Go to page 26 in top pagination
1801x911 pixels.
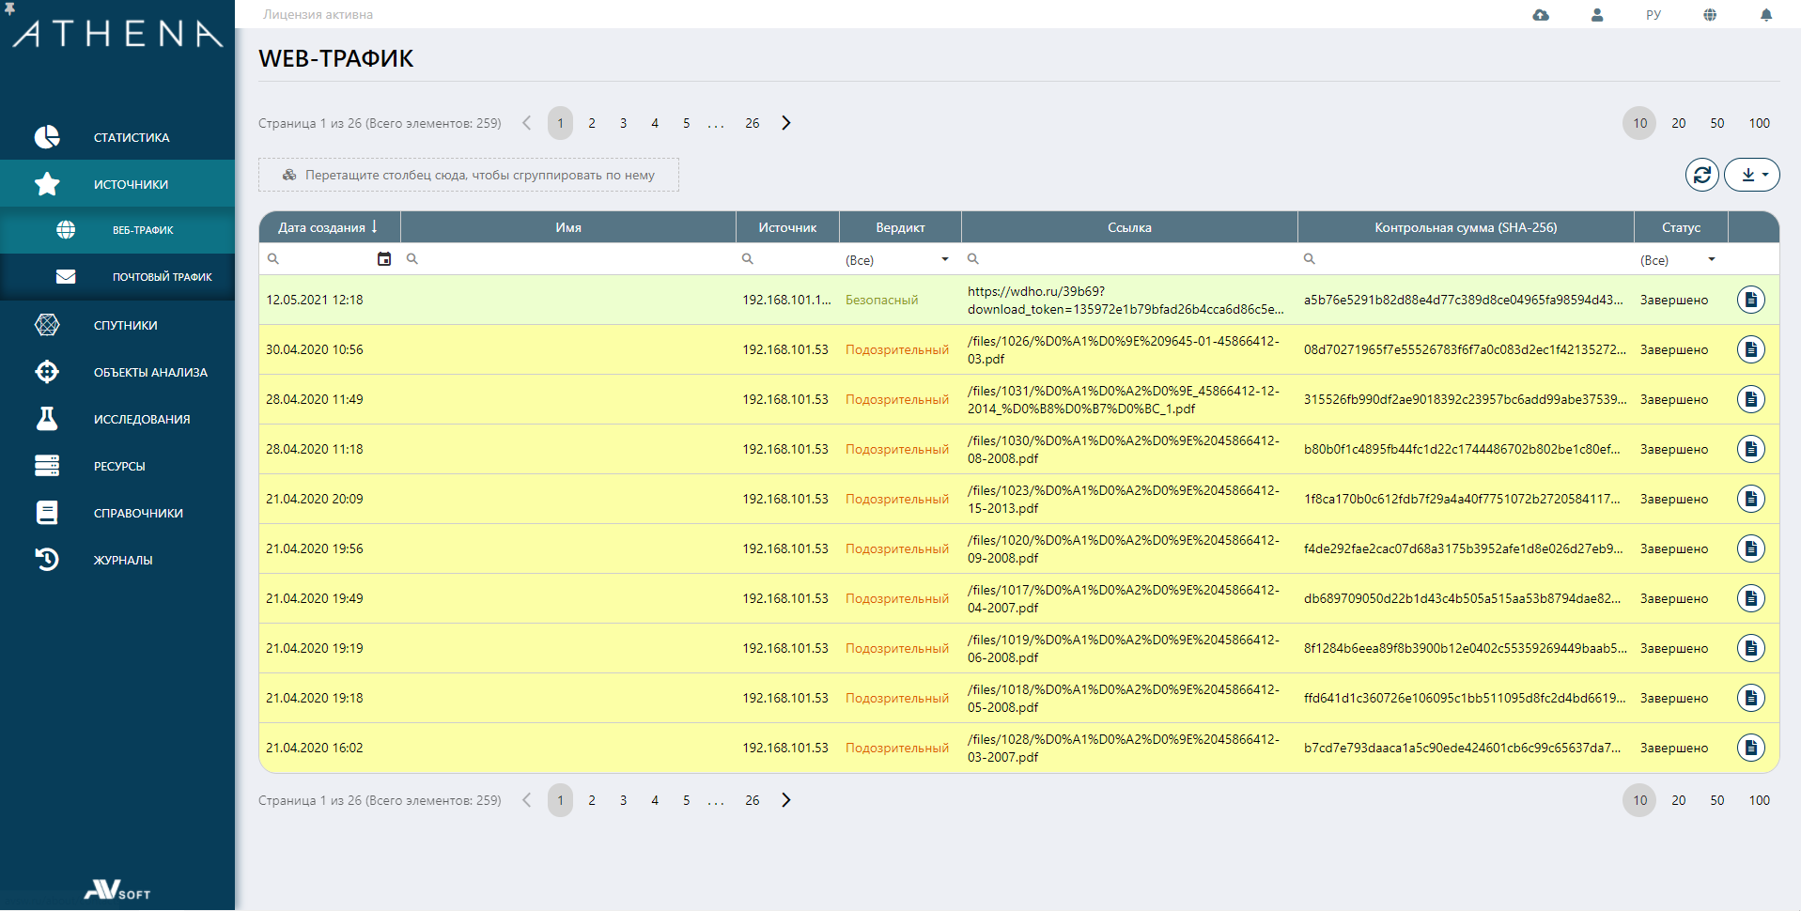[752, 123]
